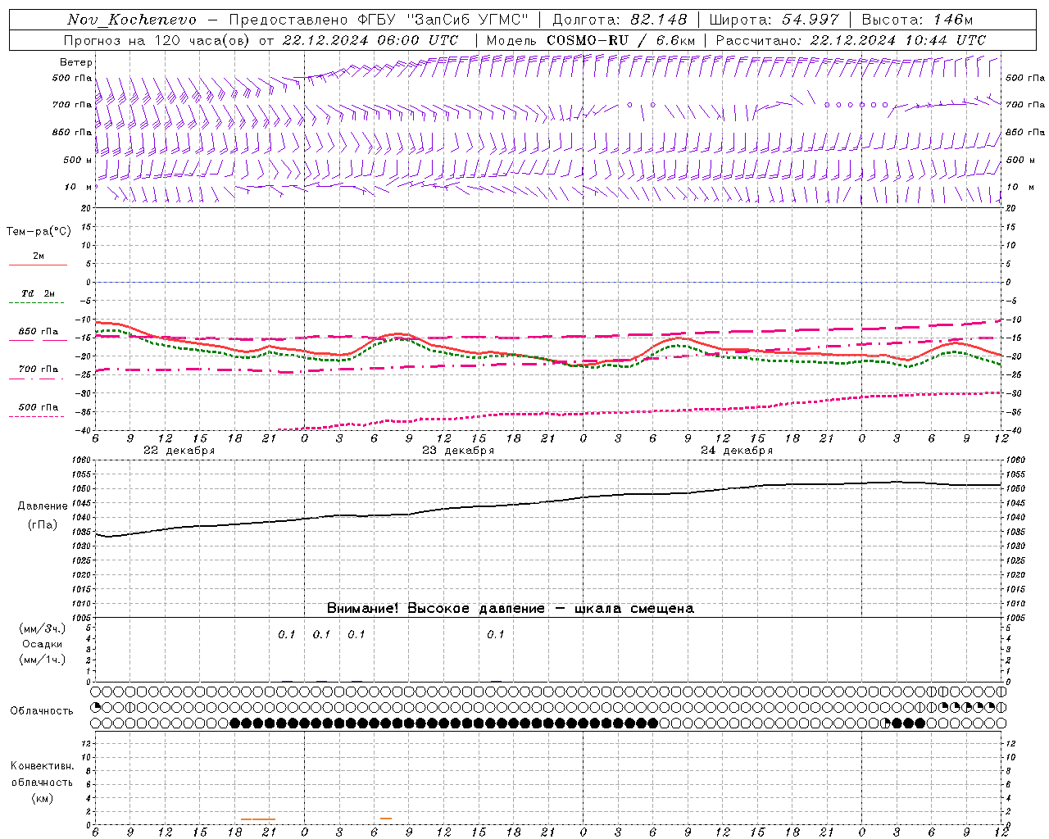The width and height of the screenshot is (1049, 839).
Task: Click the '23 декабря' date label
Action: pos(458,451)
